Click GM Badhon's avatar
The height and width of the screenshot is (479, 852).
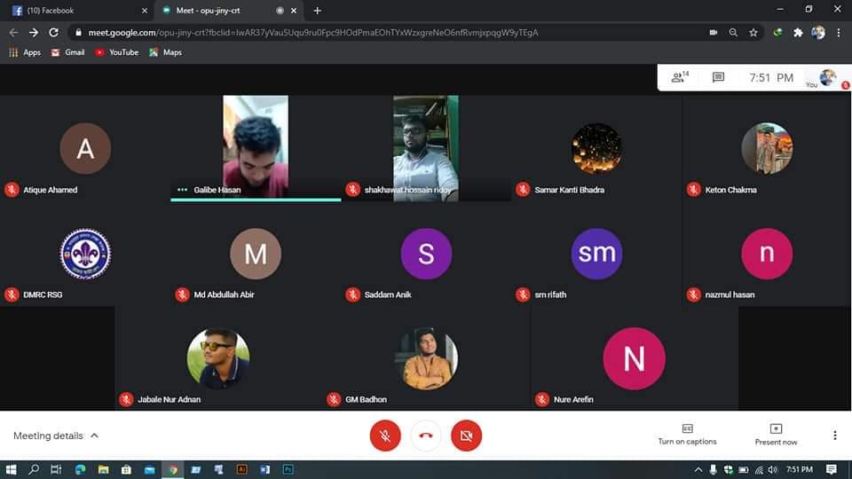(426, 358)
